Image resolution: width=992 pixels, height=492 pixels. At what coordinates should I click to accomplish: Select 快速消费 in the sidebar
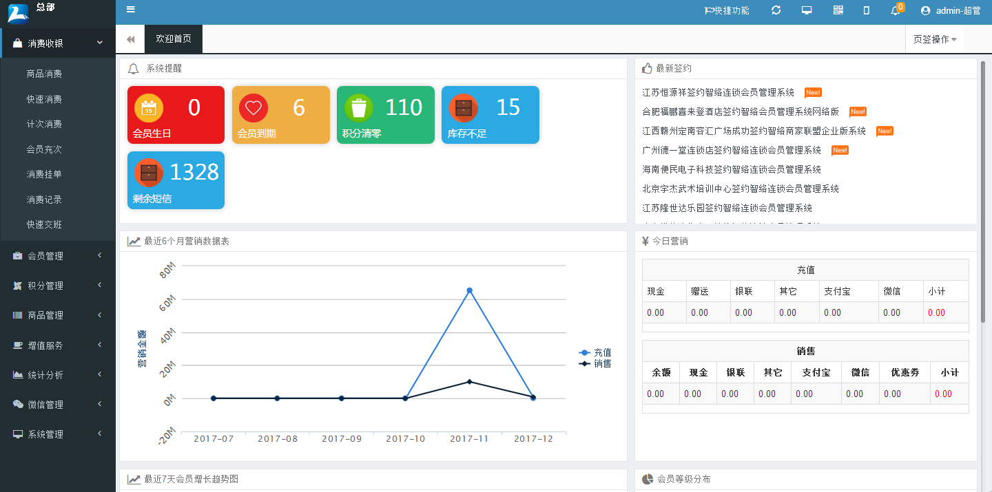tap(44, 99)
